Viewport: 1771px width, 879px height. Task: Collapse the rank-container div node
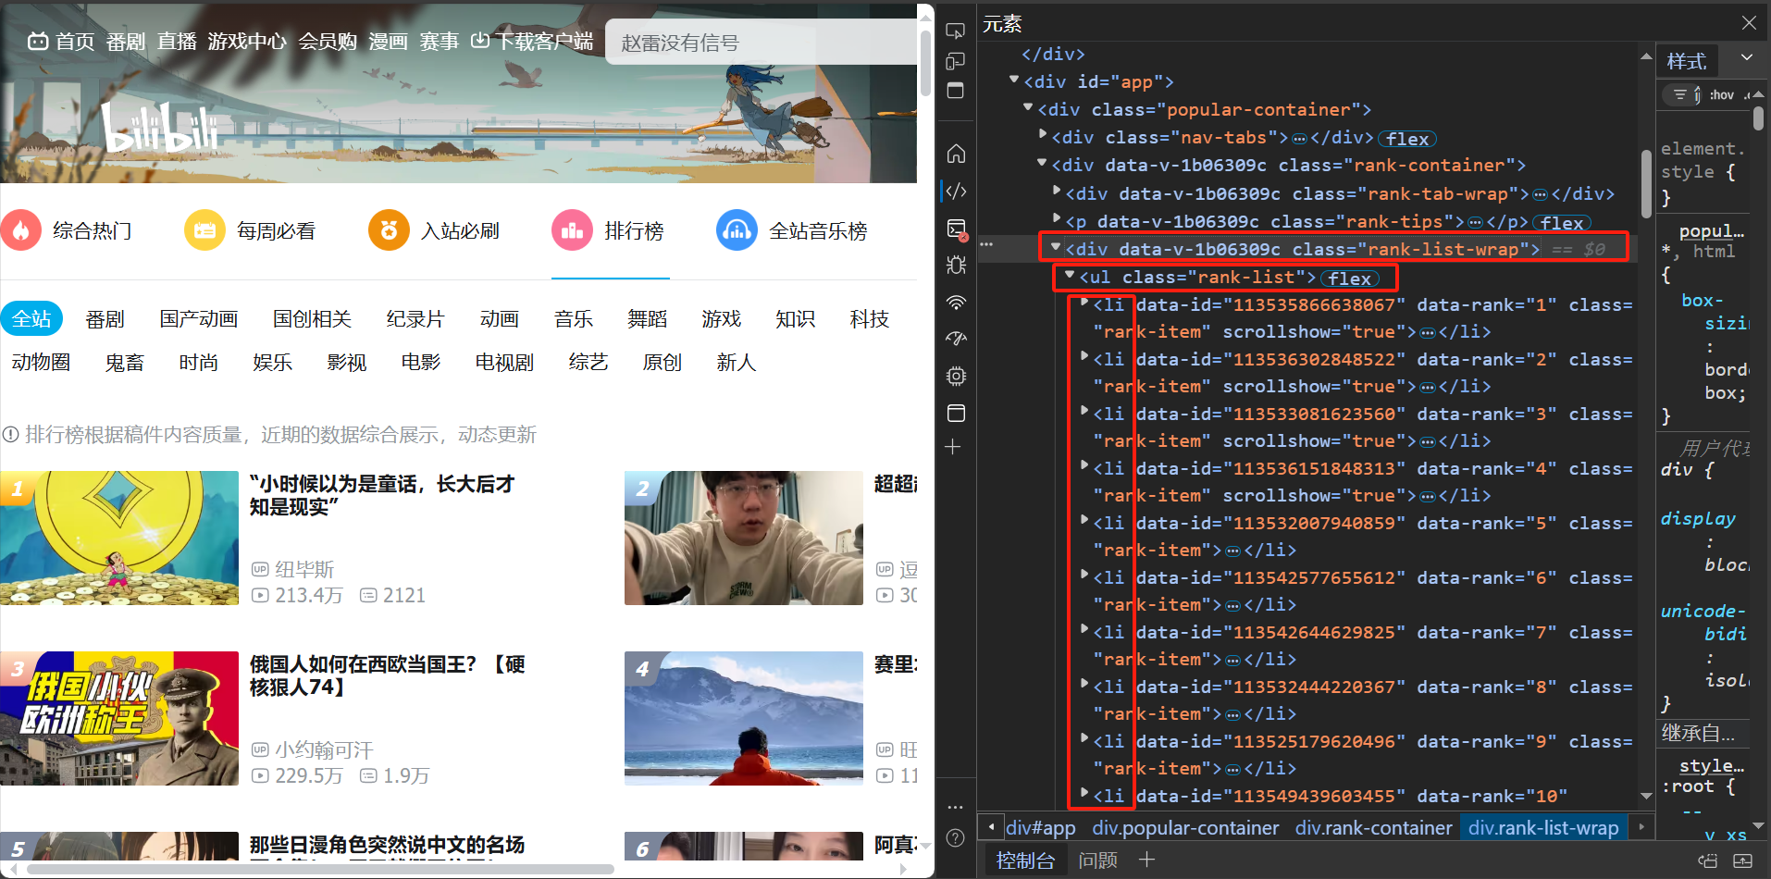[1042, 163]
